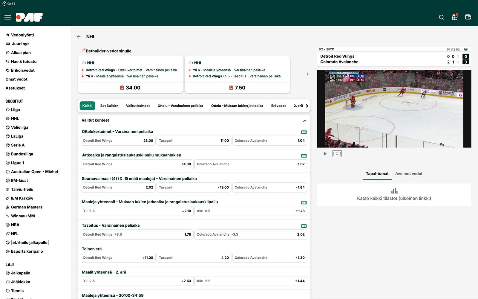The image size is (478, 299).
Task: Click the PAF logo
Action: tap(29, 17)
